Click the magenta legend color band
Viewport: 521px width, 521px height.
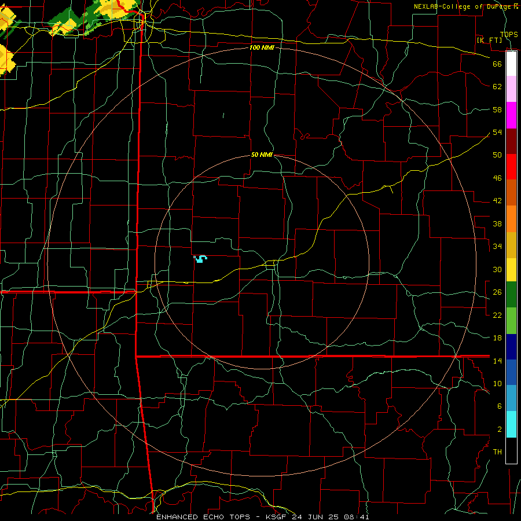511,115
